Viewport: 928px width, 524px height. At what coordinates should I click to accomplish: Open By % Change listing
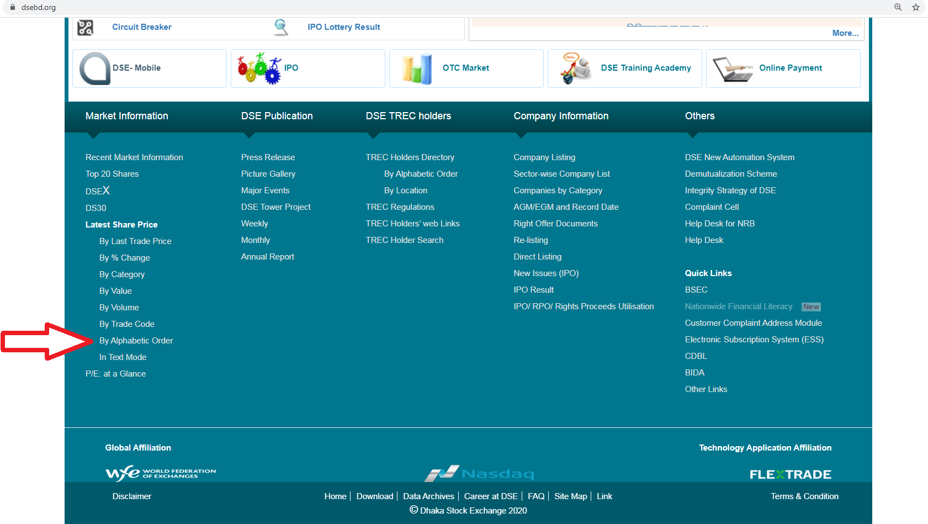click(125, 258)
